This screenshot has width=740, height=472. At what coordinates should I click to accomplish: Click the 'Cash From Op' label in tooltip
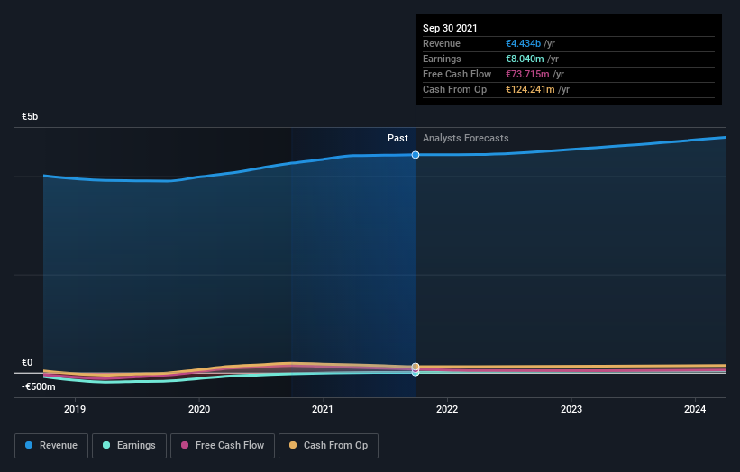pyautogui.click(x=454, y=89)
